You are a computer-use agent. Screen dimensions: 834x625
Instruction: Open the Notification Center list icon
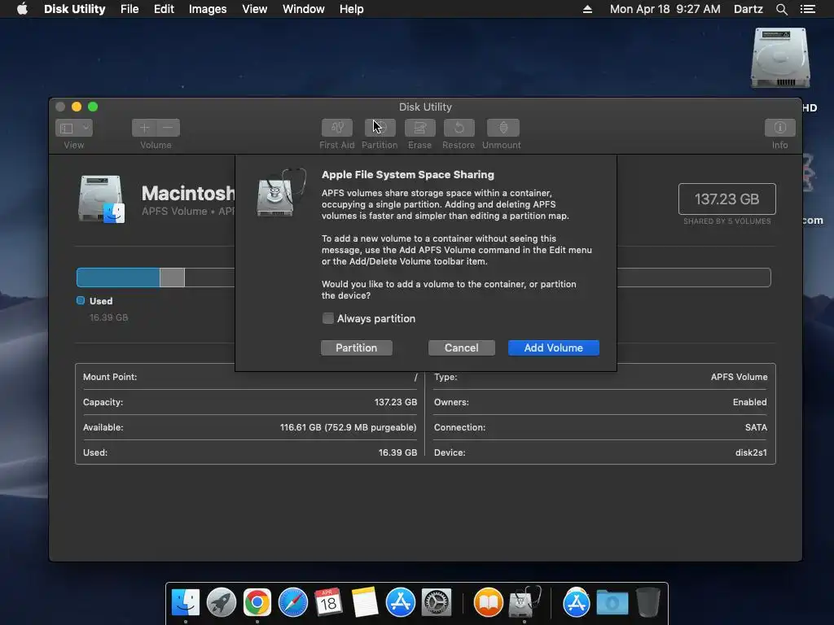click(x=807, y=9)
